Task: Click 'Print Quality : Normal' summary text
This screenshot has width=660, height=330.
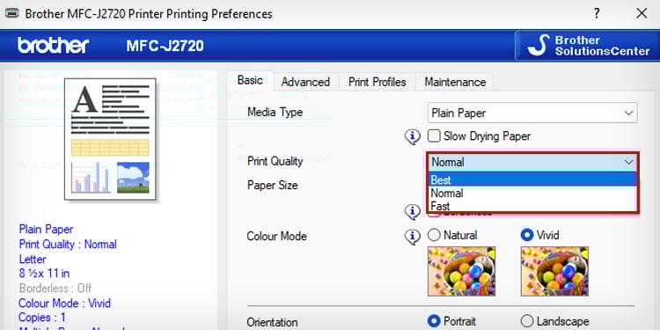Action: pyautogui.click(x=68, y=244)
